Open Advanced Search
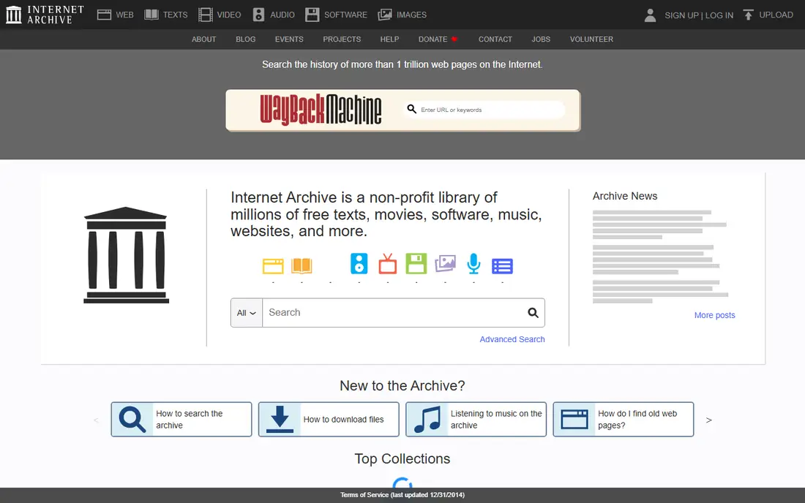Viewport: 805px width, 503px height. point(512,339)
